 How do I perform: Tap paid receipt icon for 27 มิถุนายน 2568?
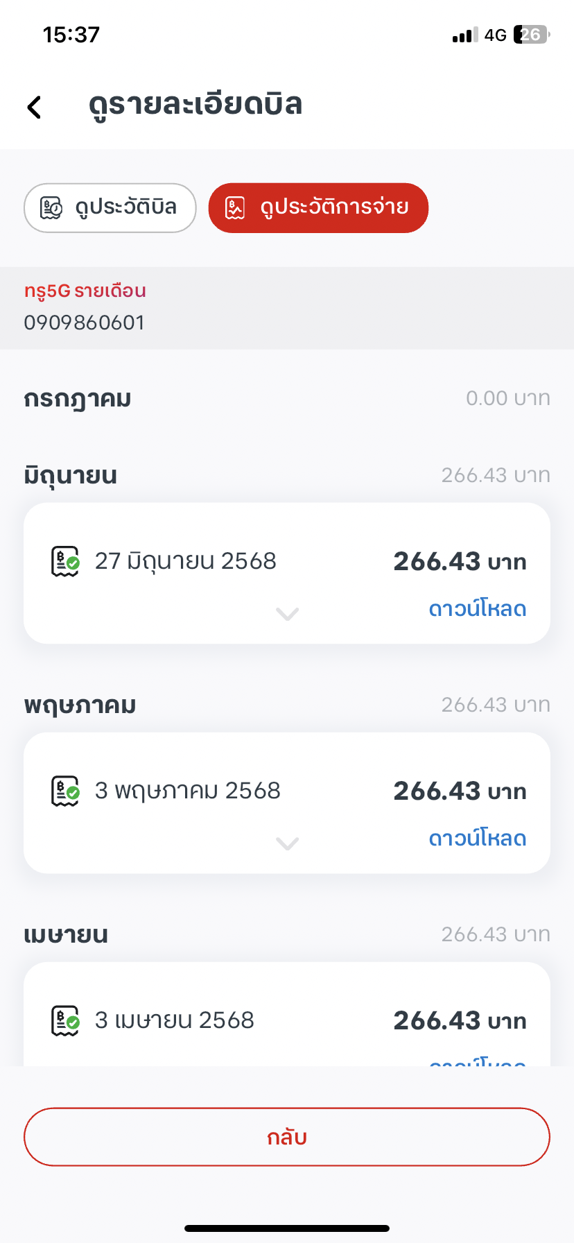click(66, 561)
